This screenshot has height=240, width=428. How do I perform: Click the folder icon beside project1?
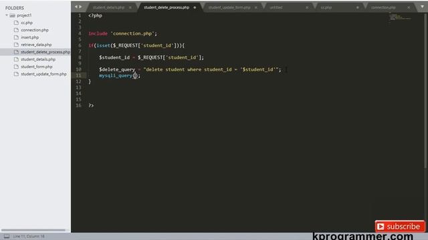(12, 15)
